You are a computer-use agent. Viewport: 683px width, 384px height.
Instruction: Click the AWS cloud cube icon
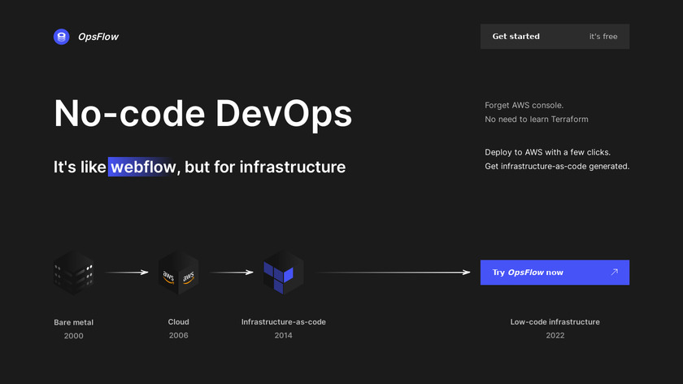click(179, 273)
